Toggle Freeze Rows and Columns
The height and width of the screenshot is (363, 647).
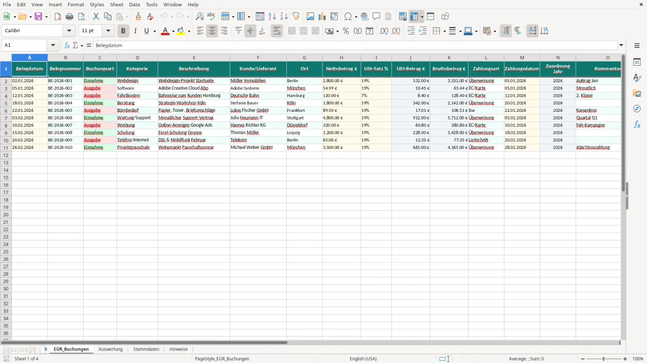[x=414, y=17]
